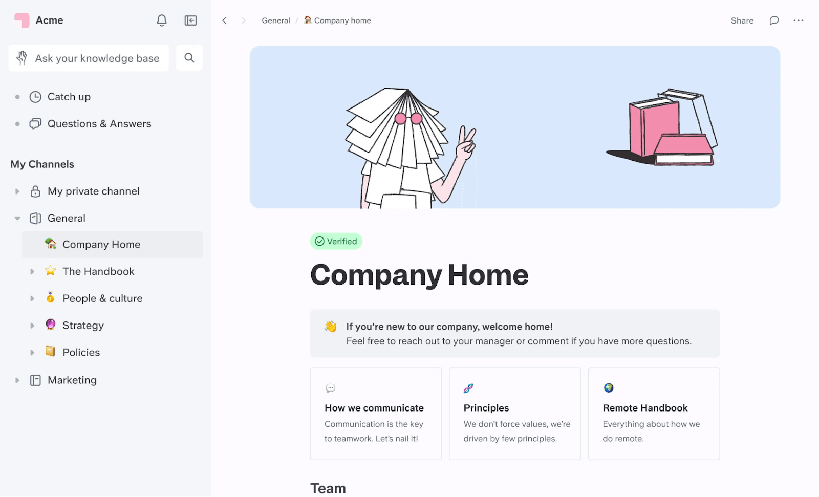
Task: Open notifications via the bell icon
Action: click(x=161, y=20)
